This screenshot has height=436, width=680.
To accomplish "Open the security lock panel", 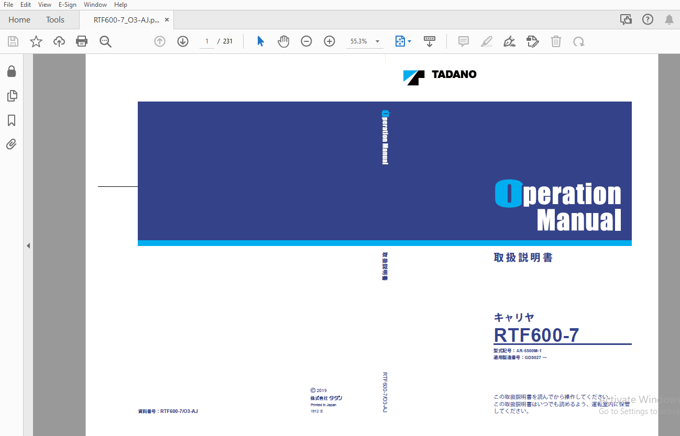I will pyautogui.click(x=12, y=71).
